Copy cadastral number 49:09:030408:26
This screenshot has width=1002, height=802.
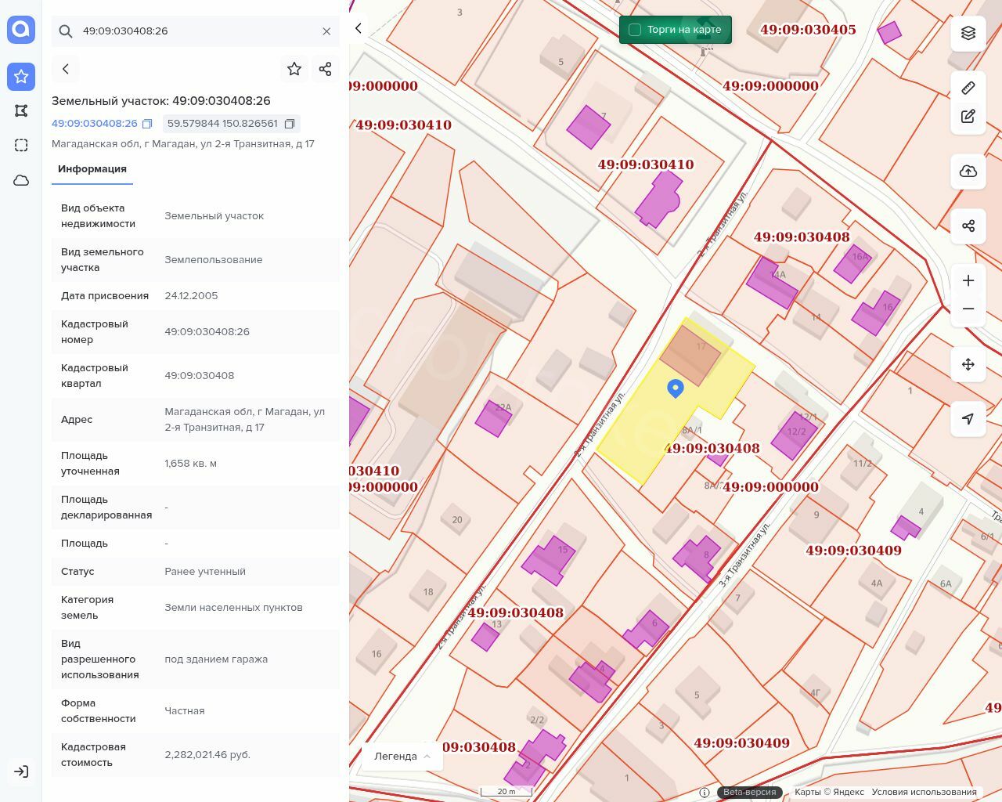point(147,124)
